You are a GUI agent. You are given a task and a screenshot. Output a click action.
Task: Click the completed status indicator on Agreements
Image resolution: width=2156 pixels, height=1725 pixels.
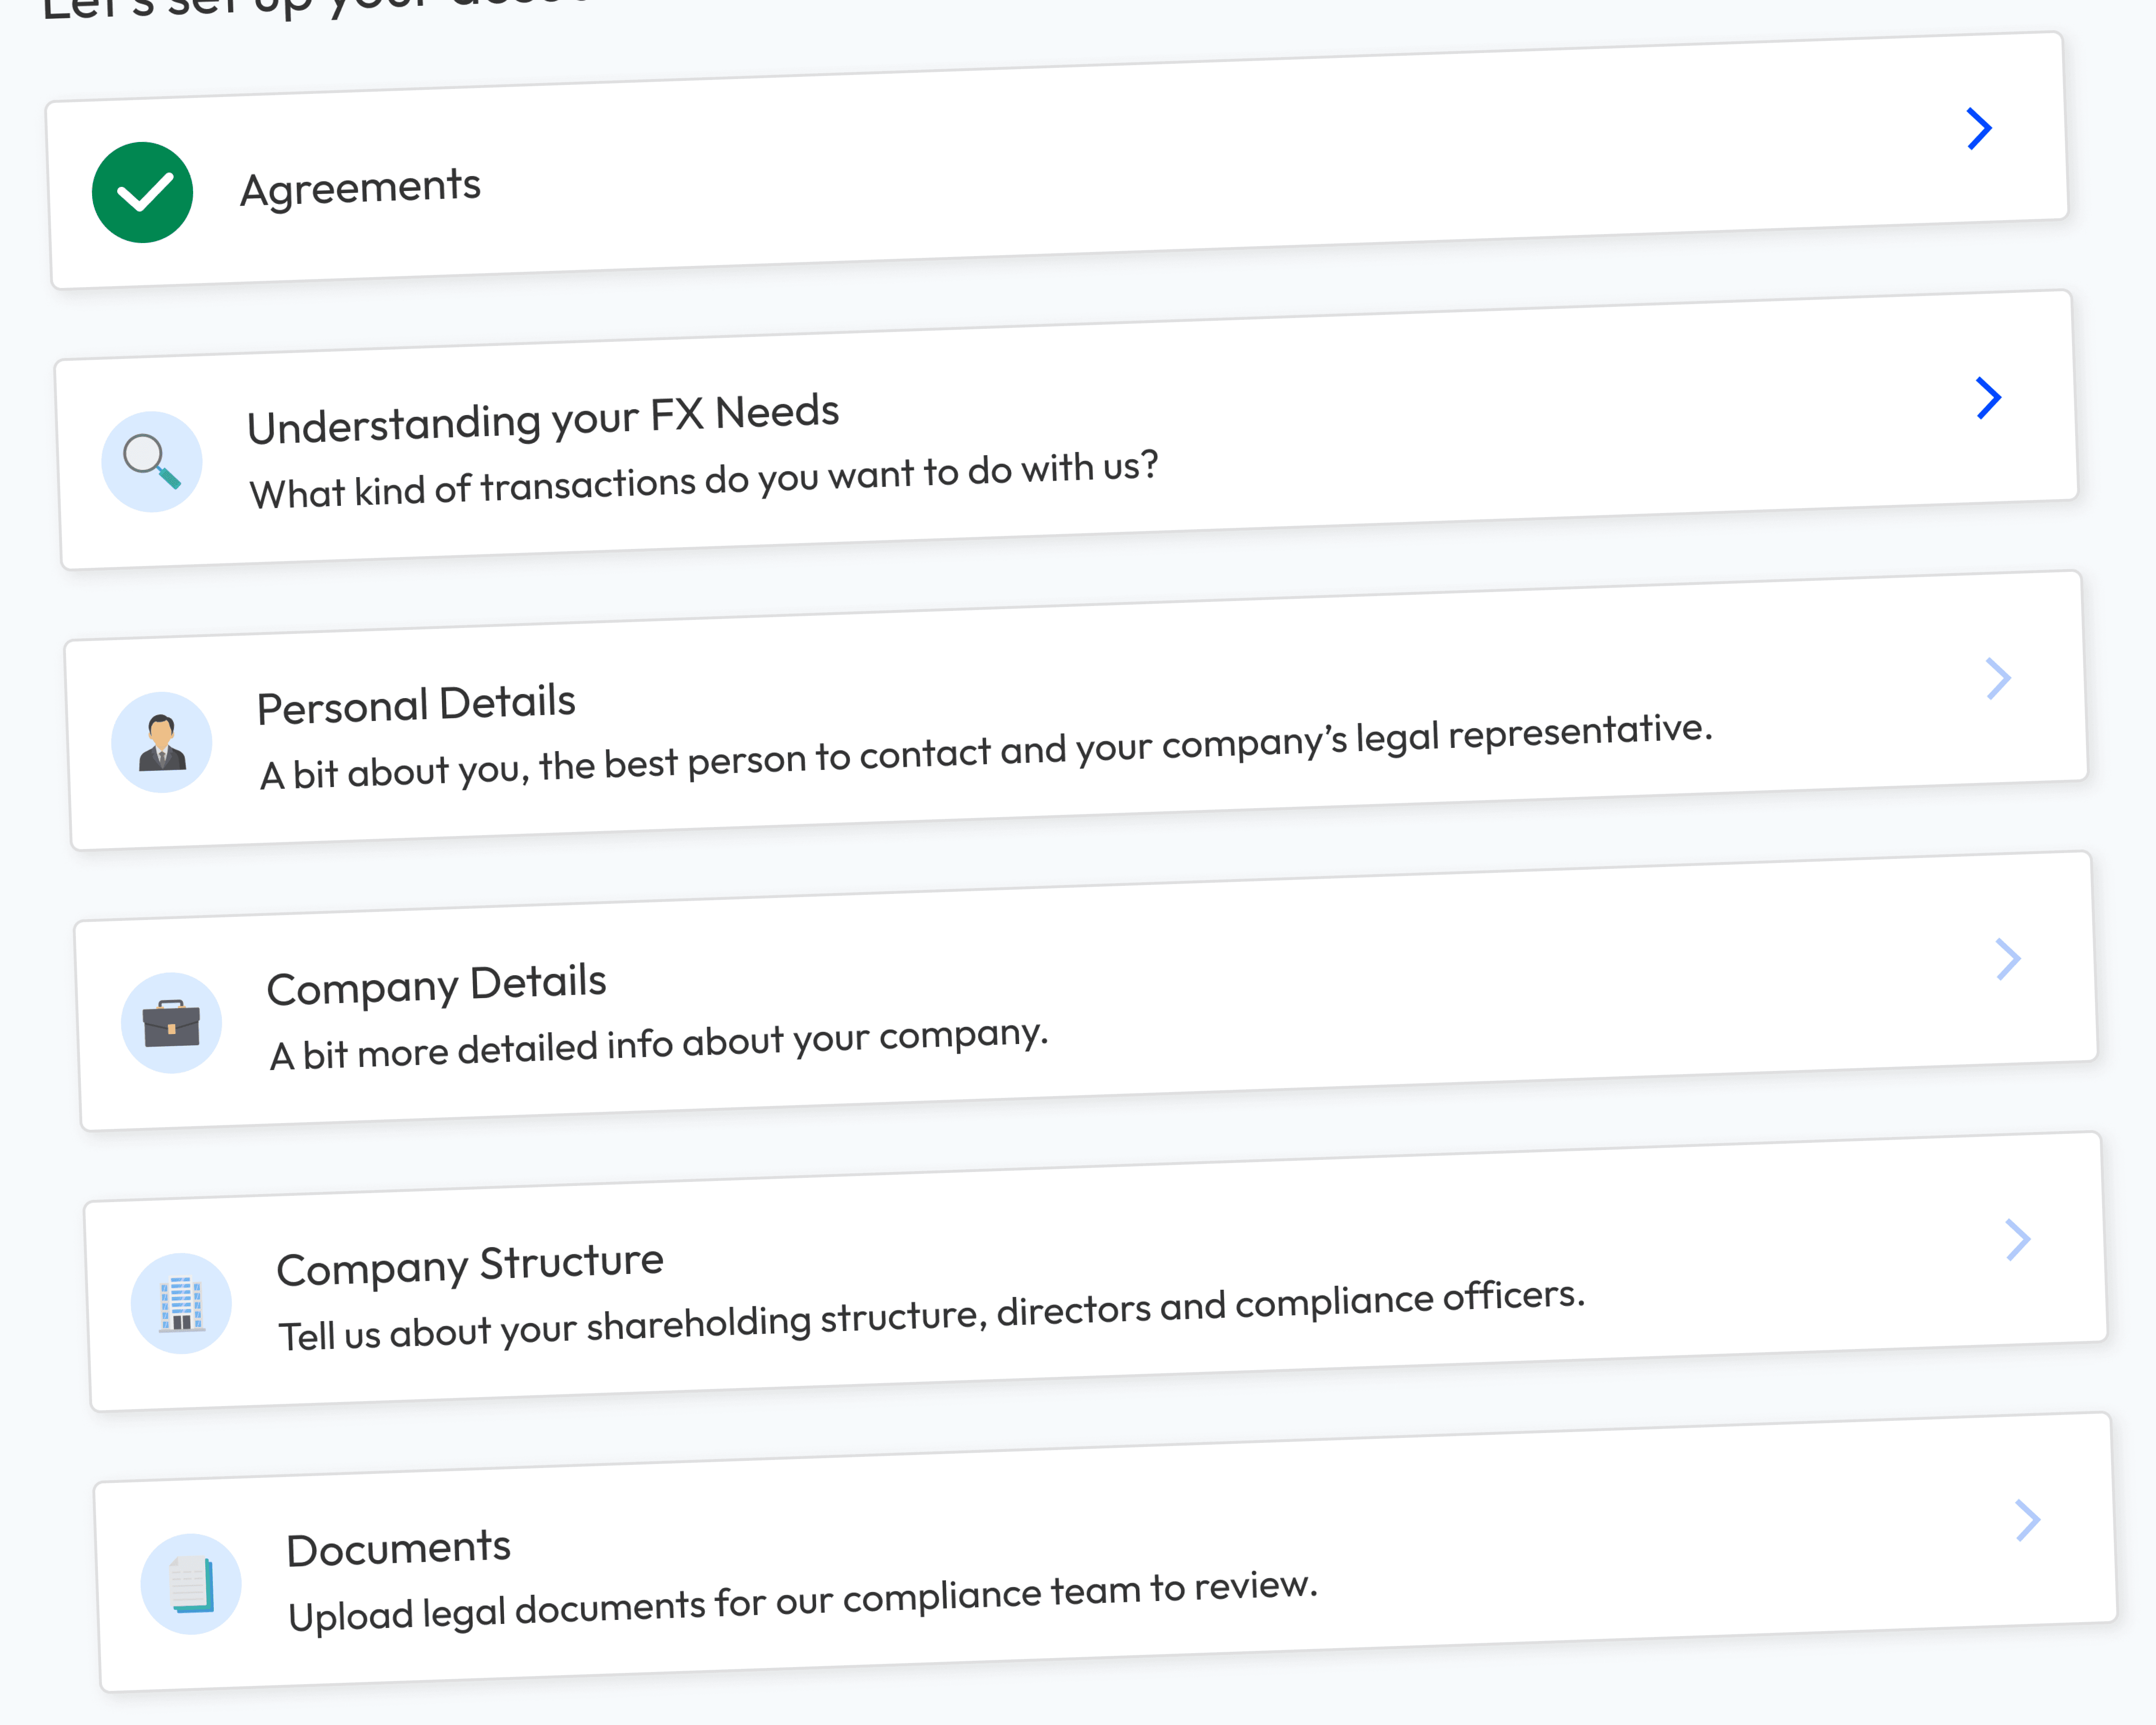pyautogui.click(x=143, y=191)
